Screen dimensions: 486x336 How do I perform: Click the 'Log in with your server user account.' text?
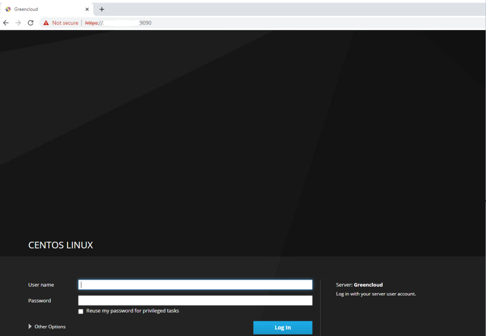tap(376, 294)
